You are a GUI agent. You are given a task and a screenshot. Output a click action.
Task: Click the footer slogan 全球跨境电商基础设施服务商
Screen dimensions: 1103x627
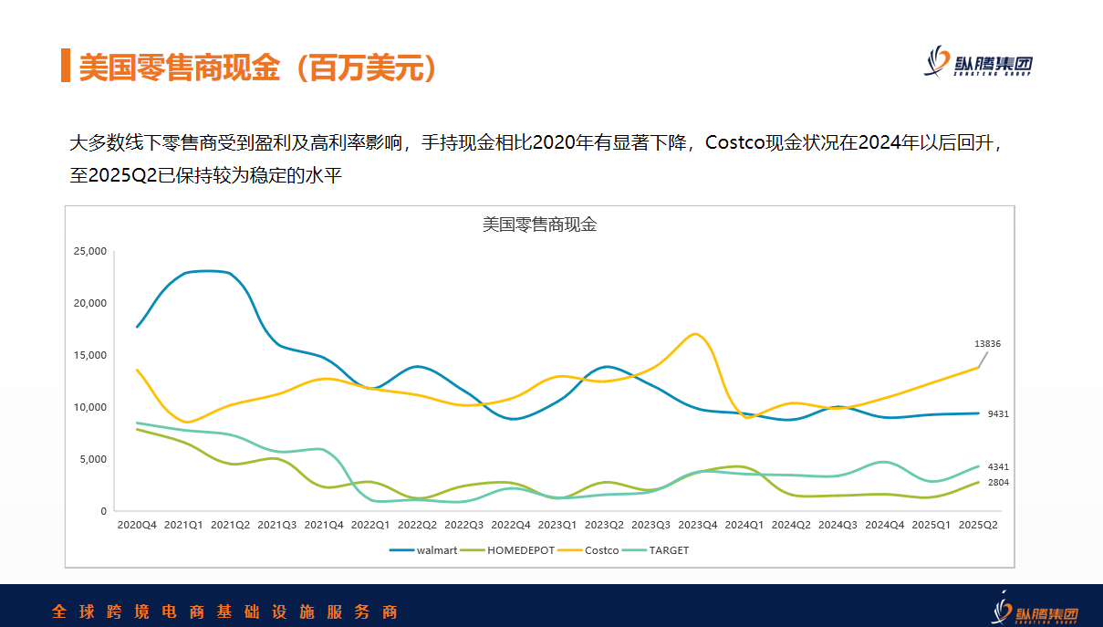click(x=224, y=611)
